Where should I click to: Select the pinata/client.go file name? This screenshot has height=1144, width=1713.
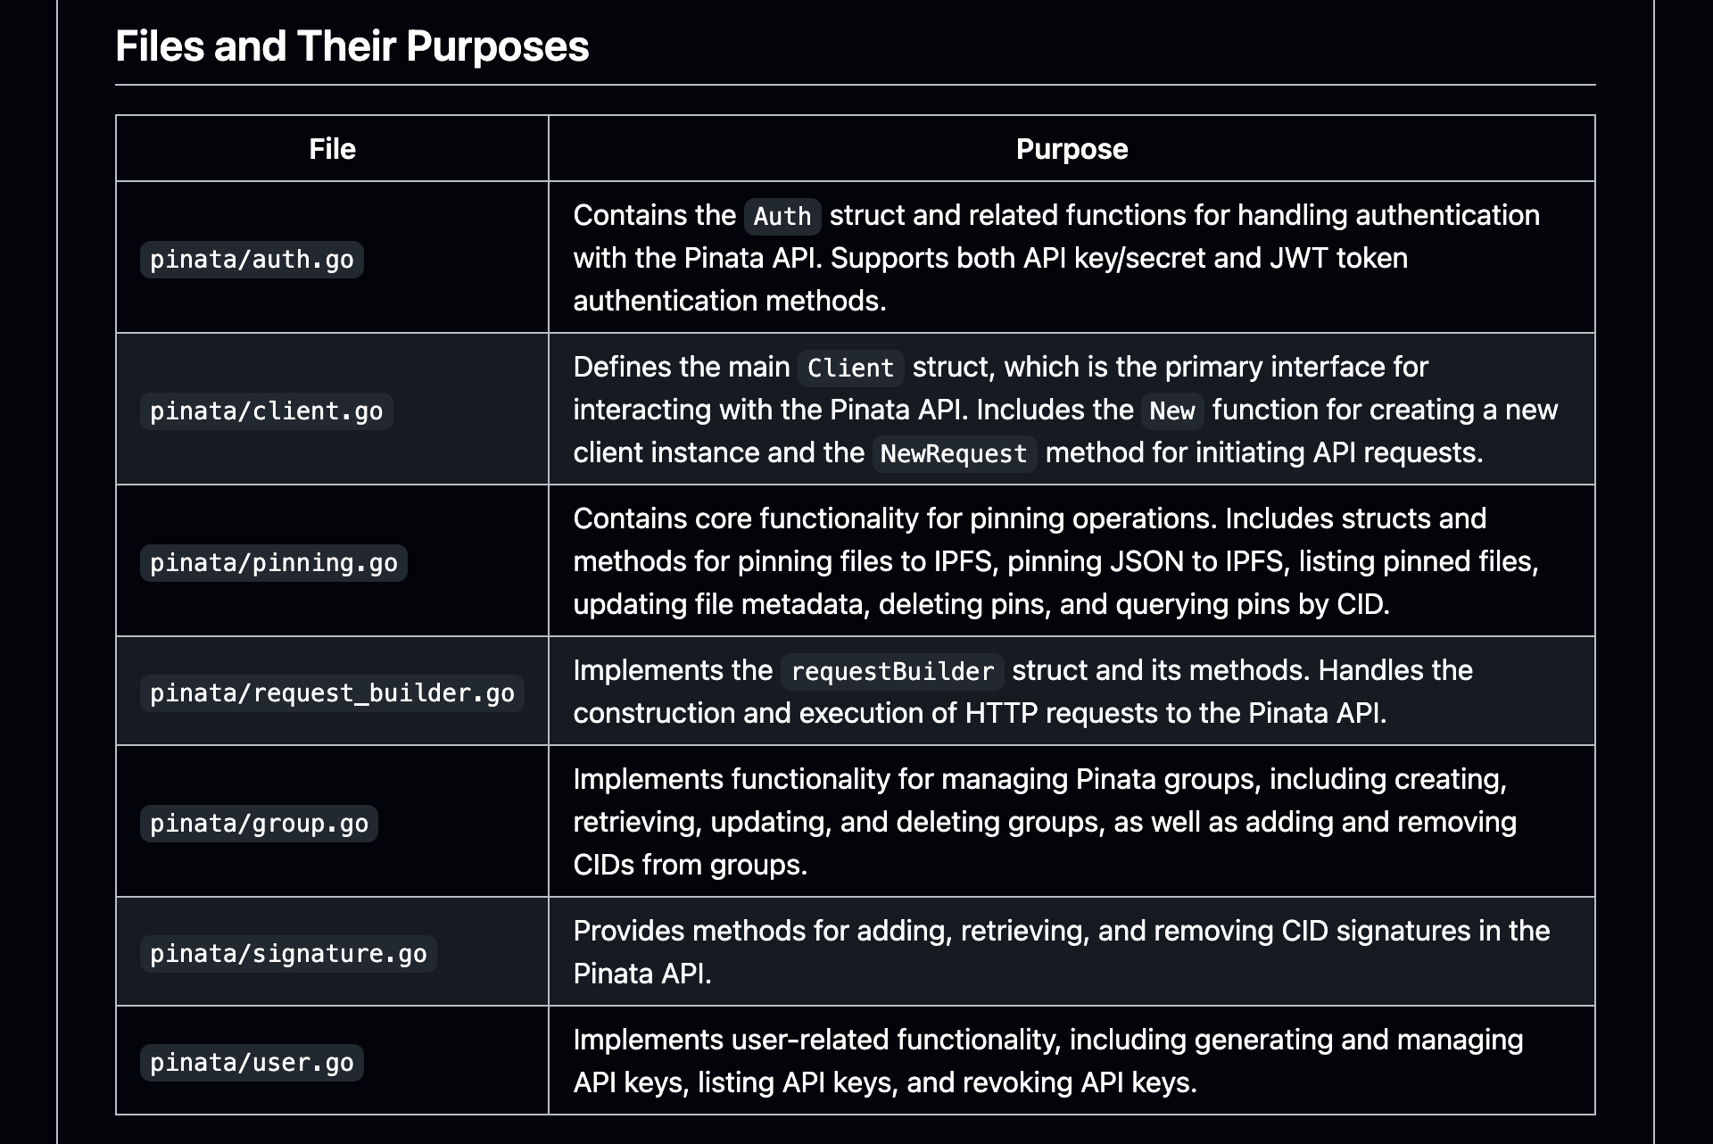tap(266, 411)
